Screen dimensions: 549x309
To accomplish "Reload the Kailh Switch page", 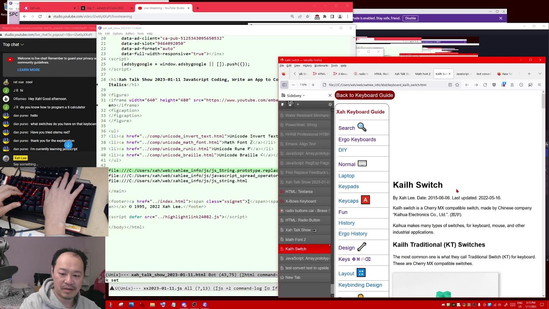I will click(x=485, y=85).
